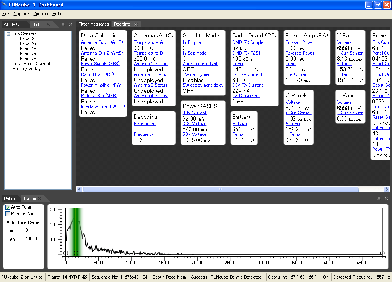The height and width of the screenshot is (282, 392).
Task: Open the Window menu
Action: tap(41, 14)
